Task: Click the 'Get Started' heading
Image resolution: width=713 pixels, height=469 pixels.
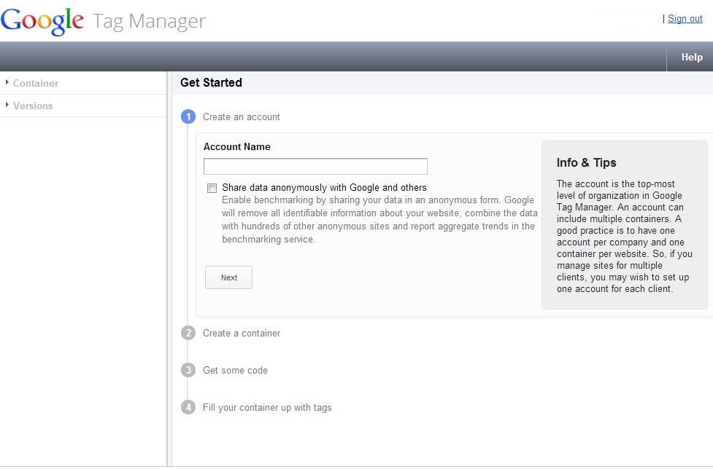Action: point(211,82)
